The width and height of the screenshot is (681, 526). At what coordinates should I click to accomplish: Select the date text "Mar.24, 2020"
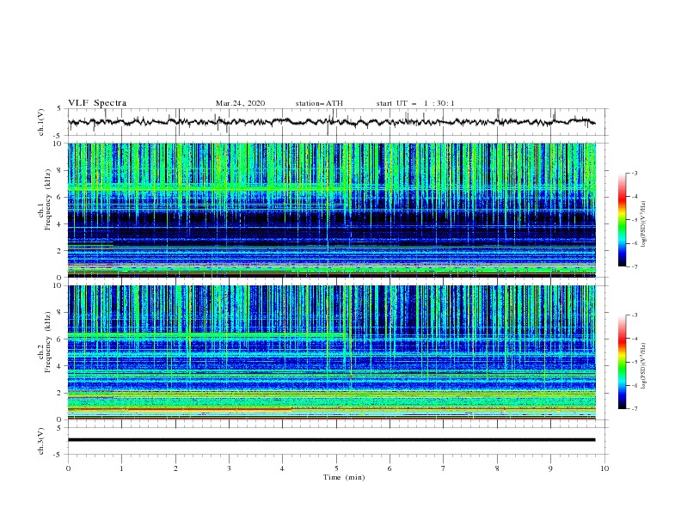240,103
